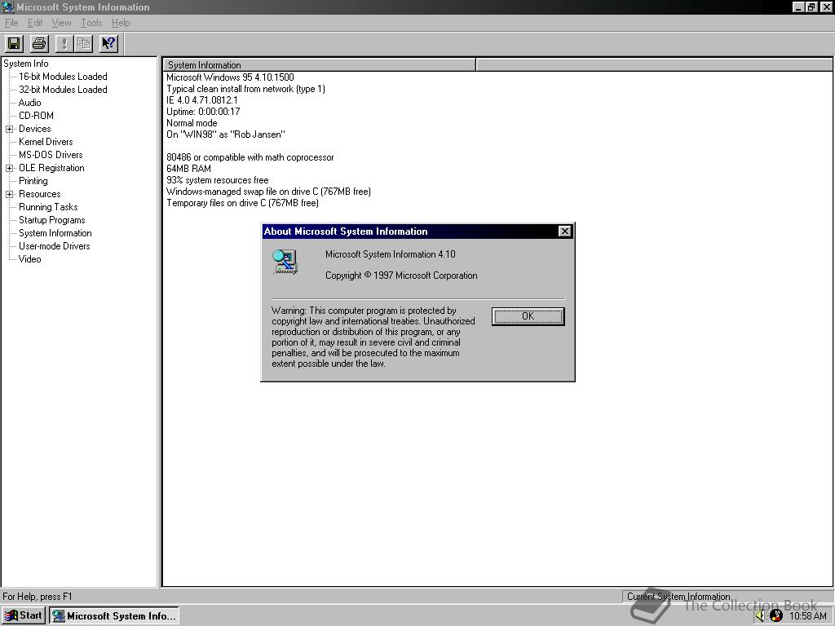
Task: Select 16-bit Modules Loaded
Action: click(x=63, y=77)
